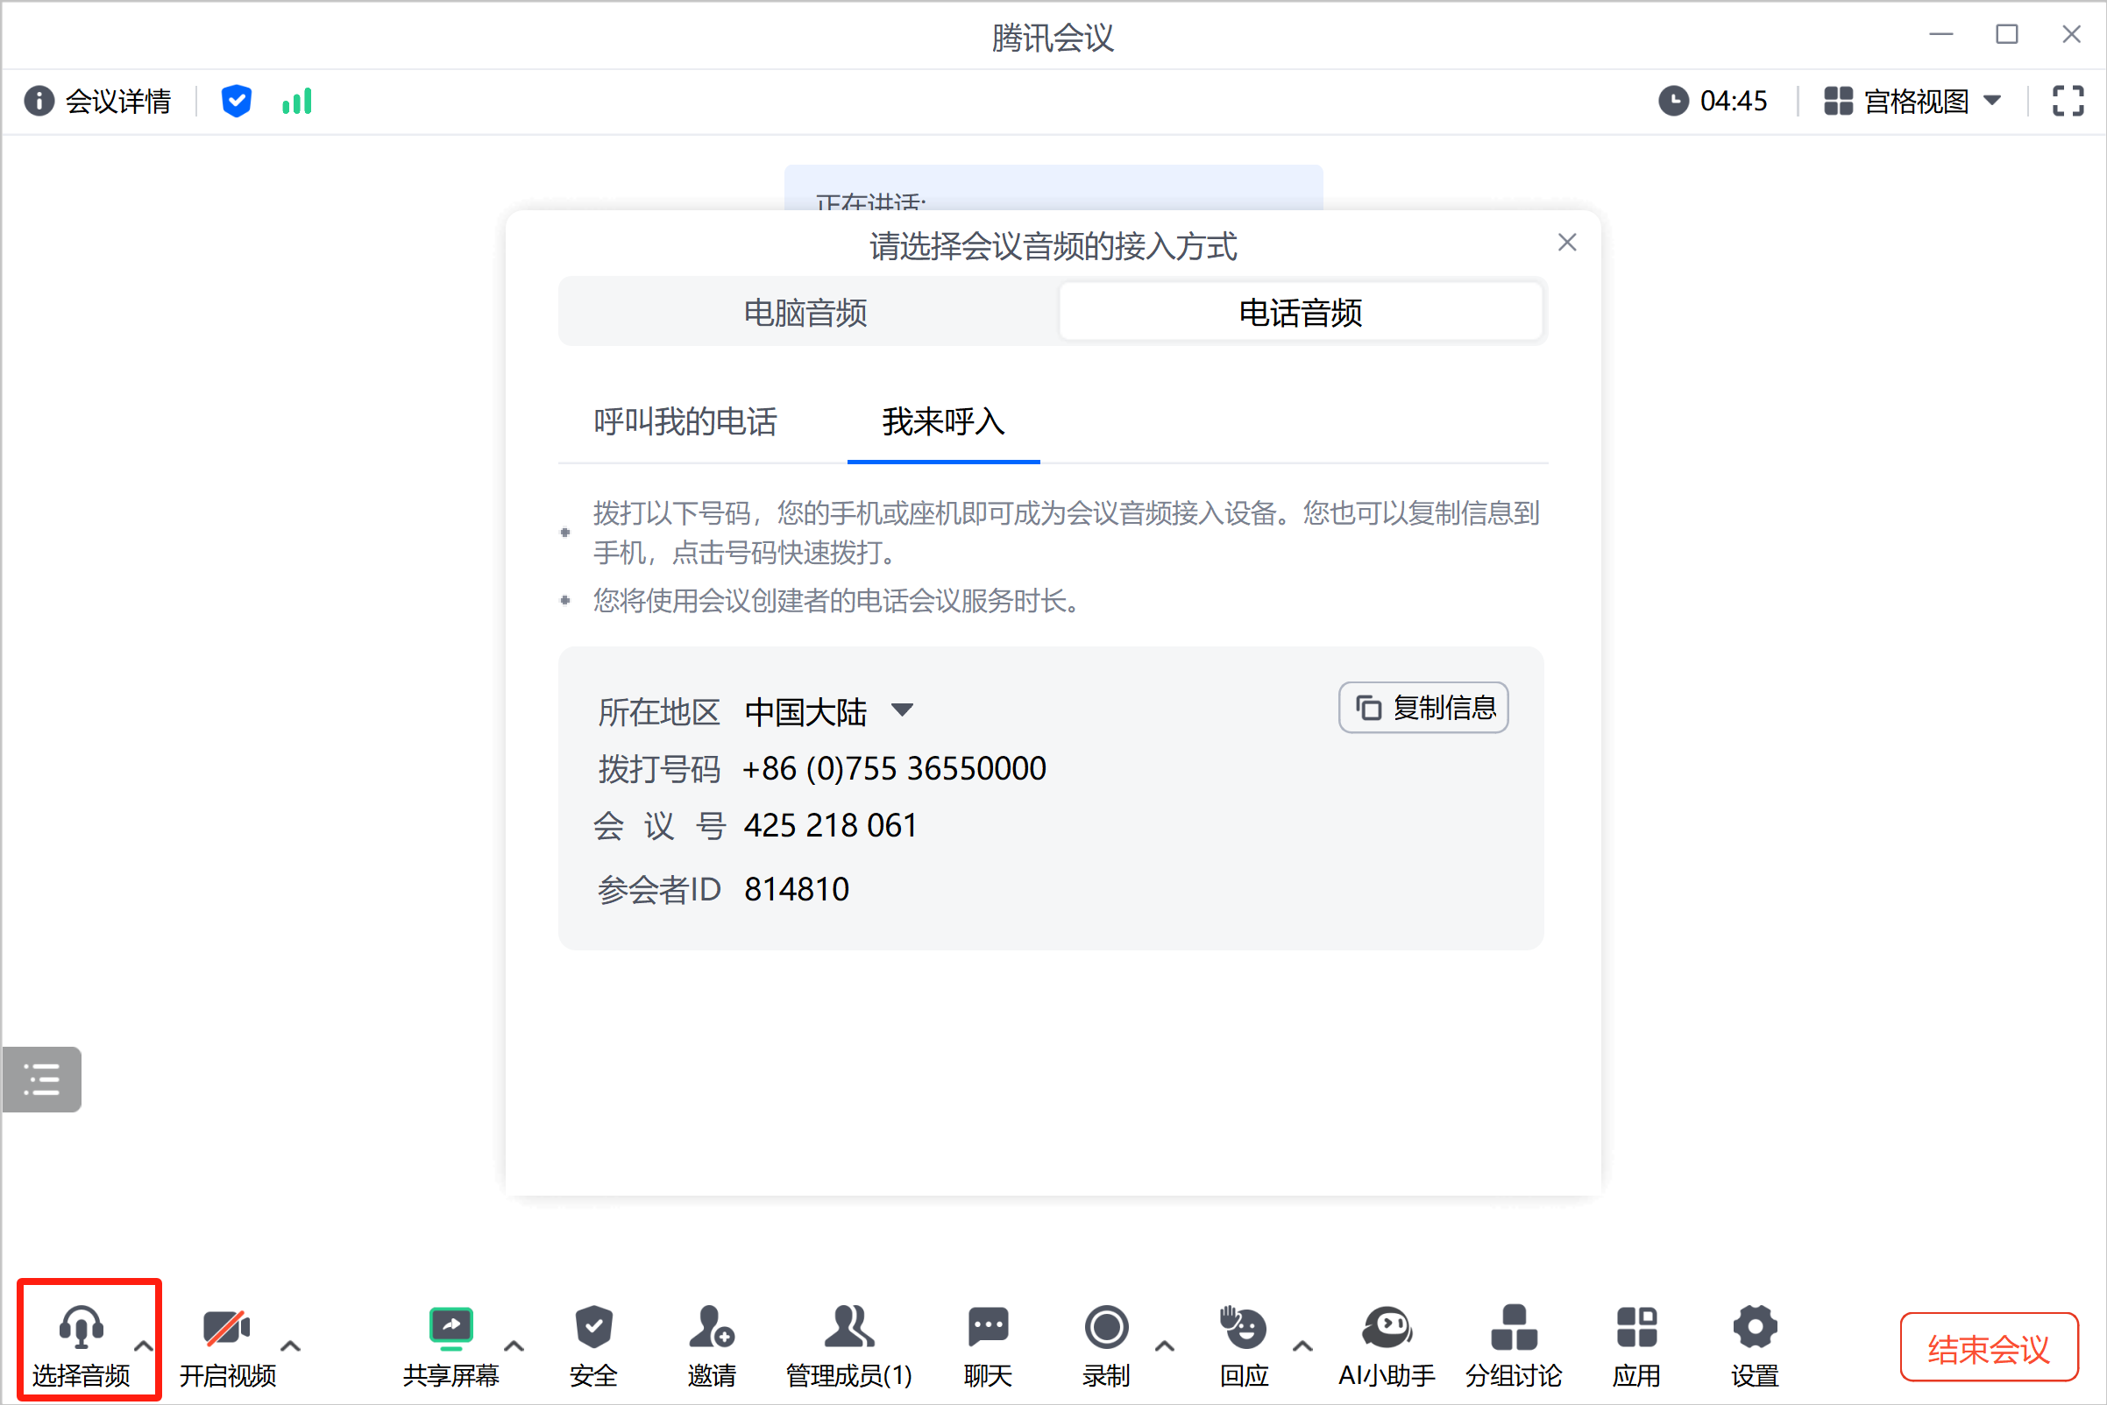The height and width of the screenshot is (1405, 2107).
Task: Open the 宫格视图 layout dropdown
Action: (x=1913, y=102)
